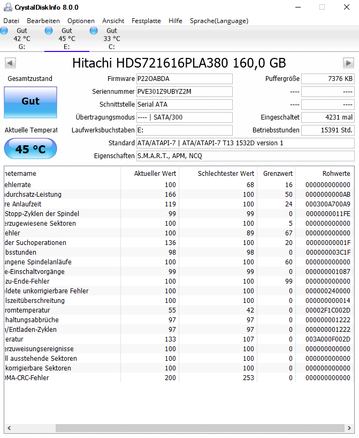Select the Entladen-Zyklen attribute row

point(179,330)
